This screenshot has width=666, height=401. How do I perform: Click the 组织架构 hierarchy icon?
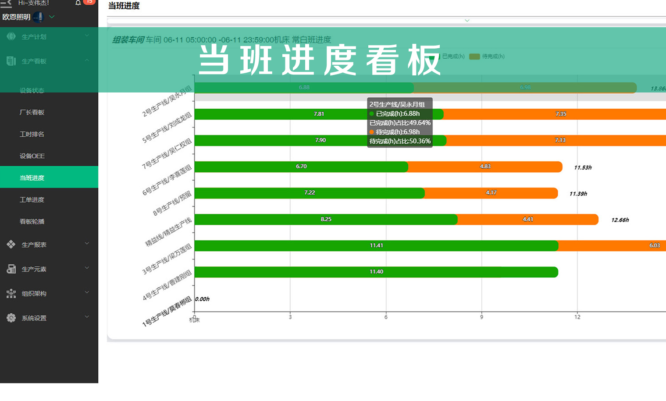(11, 294)
